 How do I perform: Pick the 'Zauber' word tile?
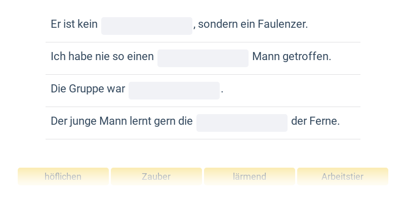tap(156, 177)
